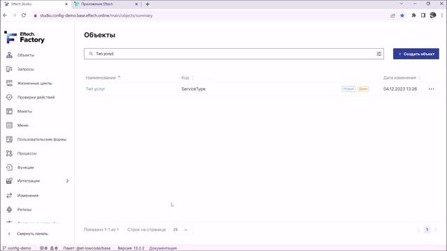Click previous page pagination arrow
This screenshot has width=447, height=251.
[418, 229]
